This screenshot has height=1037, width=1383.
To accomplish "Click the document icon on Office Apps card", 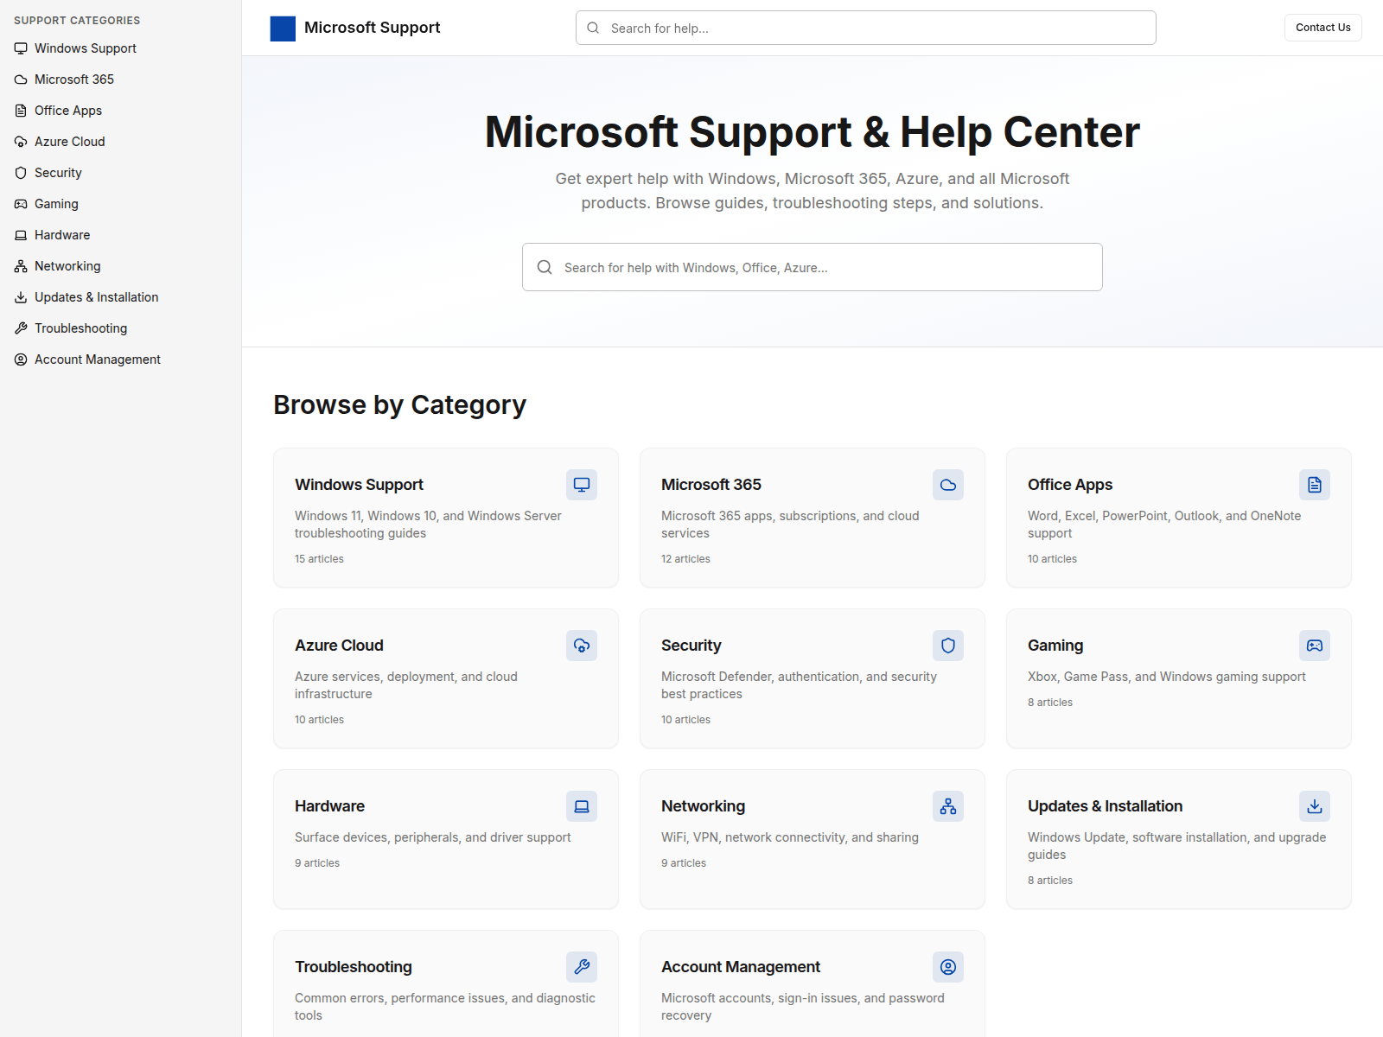I will (x=1314, y=485).
